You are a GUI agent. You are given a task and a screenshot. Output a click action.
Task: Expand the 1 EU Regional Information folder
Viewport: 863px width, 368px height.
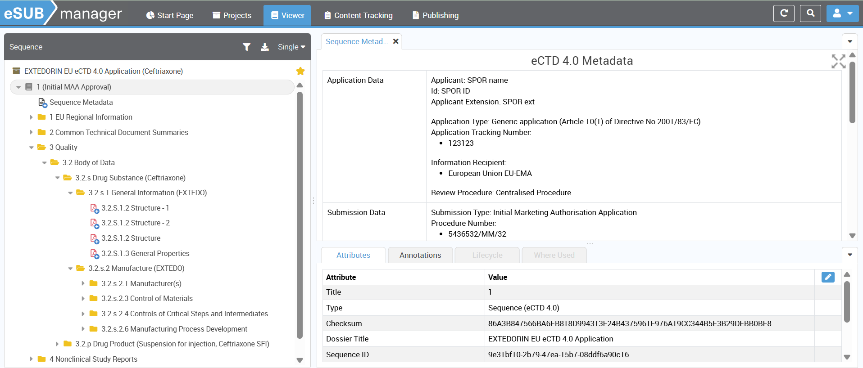(31, 117)
